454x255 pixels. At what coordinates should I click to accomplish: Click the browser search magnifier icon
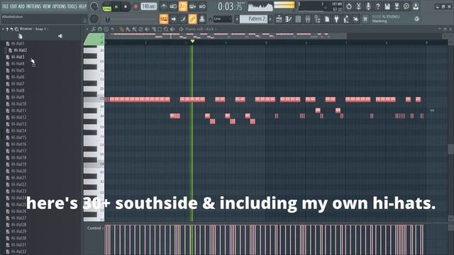coord(16,29)
